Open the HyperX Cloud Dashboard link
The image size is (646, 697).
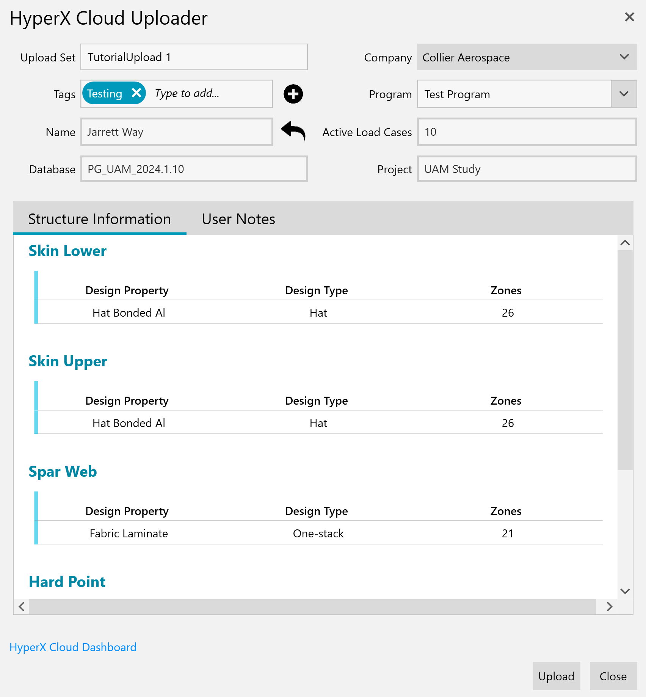(73, 647)
